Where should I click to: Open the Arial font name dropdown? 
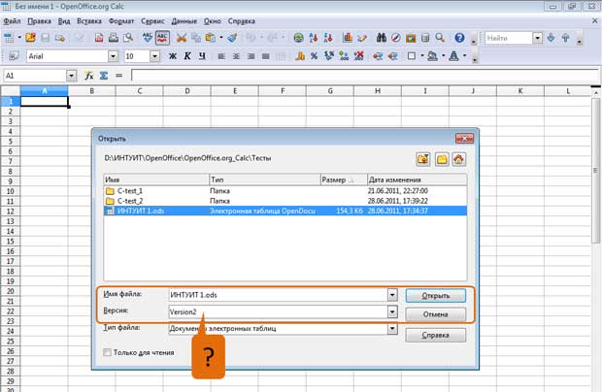[x=113, y=56]
